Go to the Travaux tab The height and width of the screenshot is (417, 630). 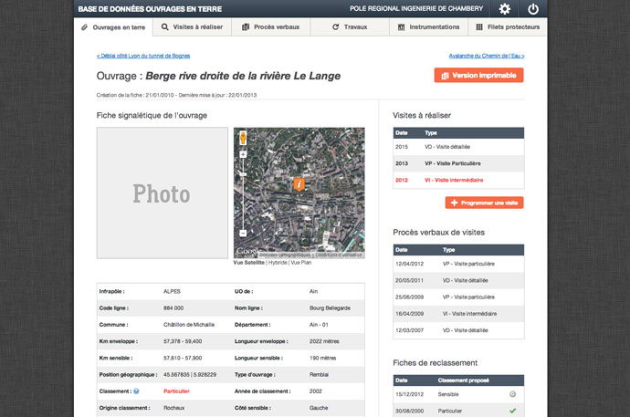tap(348, 27)
